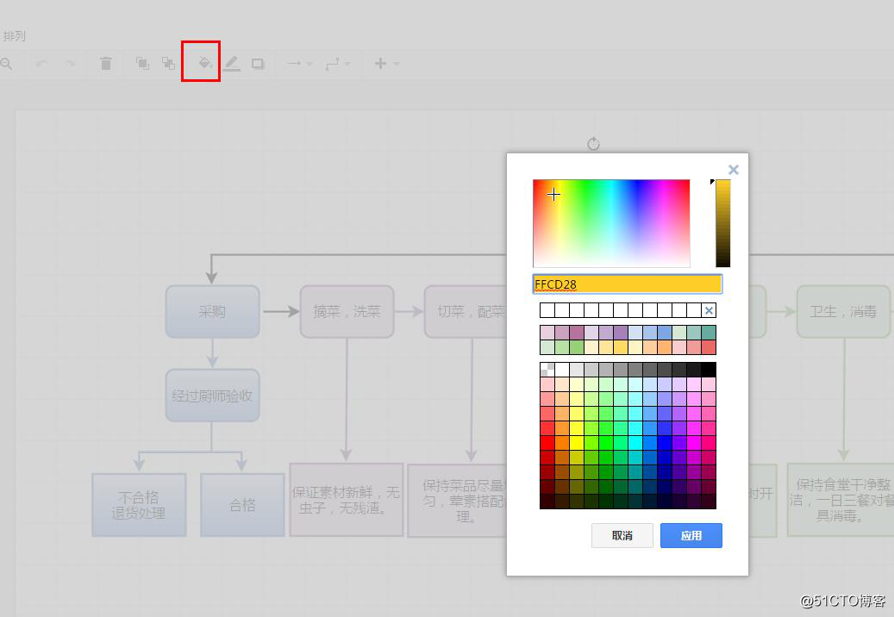
Task: Open the fill color bucket tool
Action: click(x=204, y=63)
